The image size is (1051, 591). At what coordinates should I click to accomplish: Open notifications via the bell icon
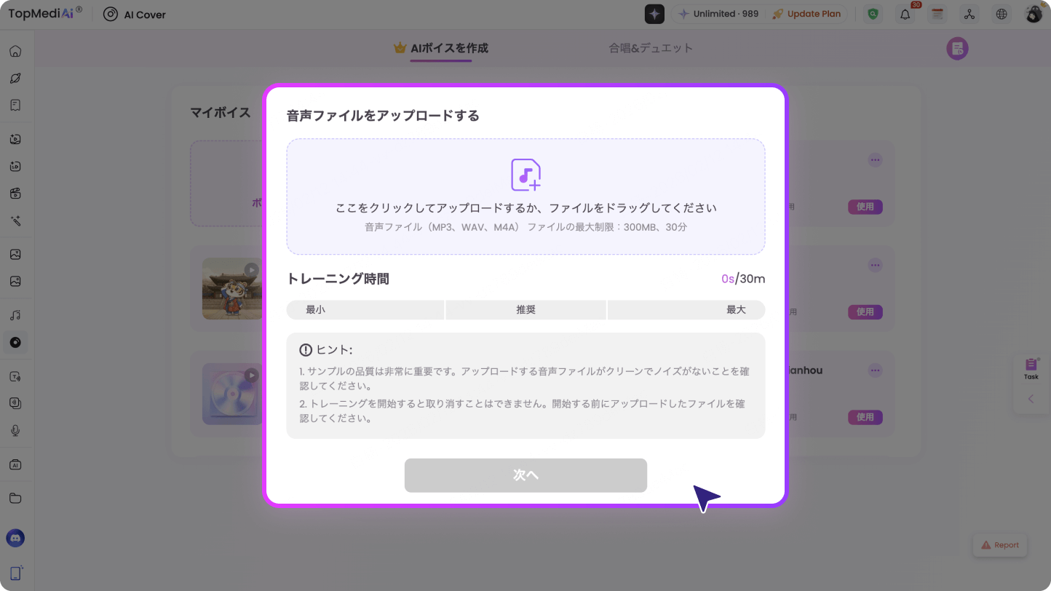pos(905,14)
